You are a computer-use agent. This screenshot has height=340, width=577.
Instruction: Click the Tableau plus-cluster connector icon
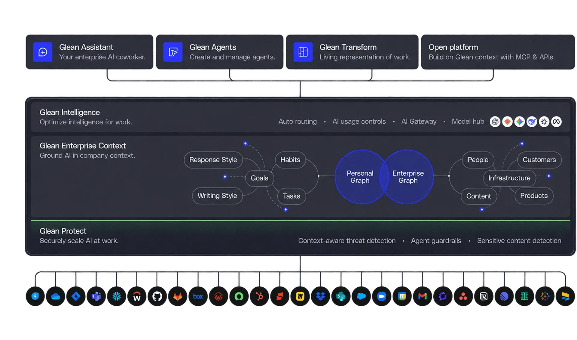tap(545, 296)
